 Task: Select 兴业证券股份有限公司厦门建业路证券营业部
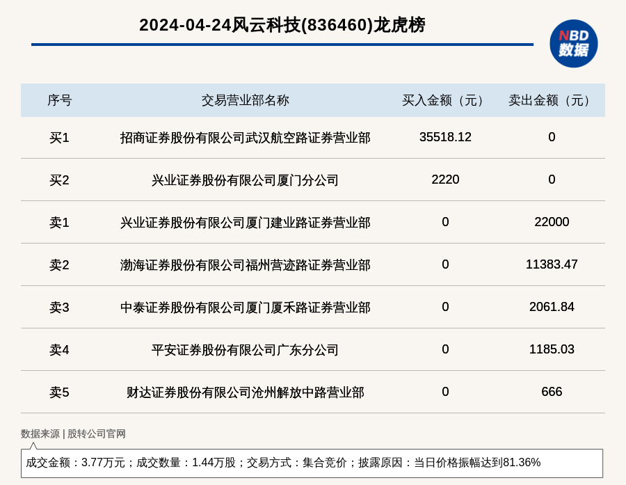point(245,223)
